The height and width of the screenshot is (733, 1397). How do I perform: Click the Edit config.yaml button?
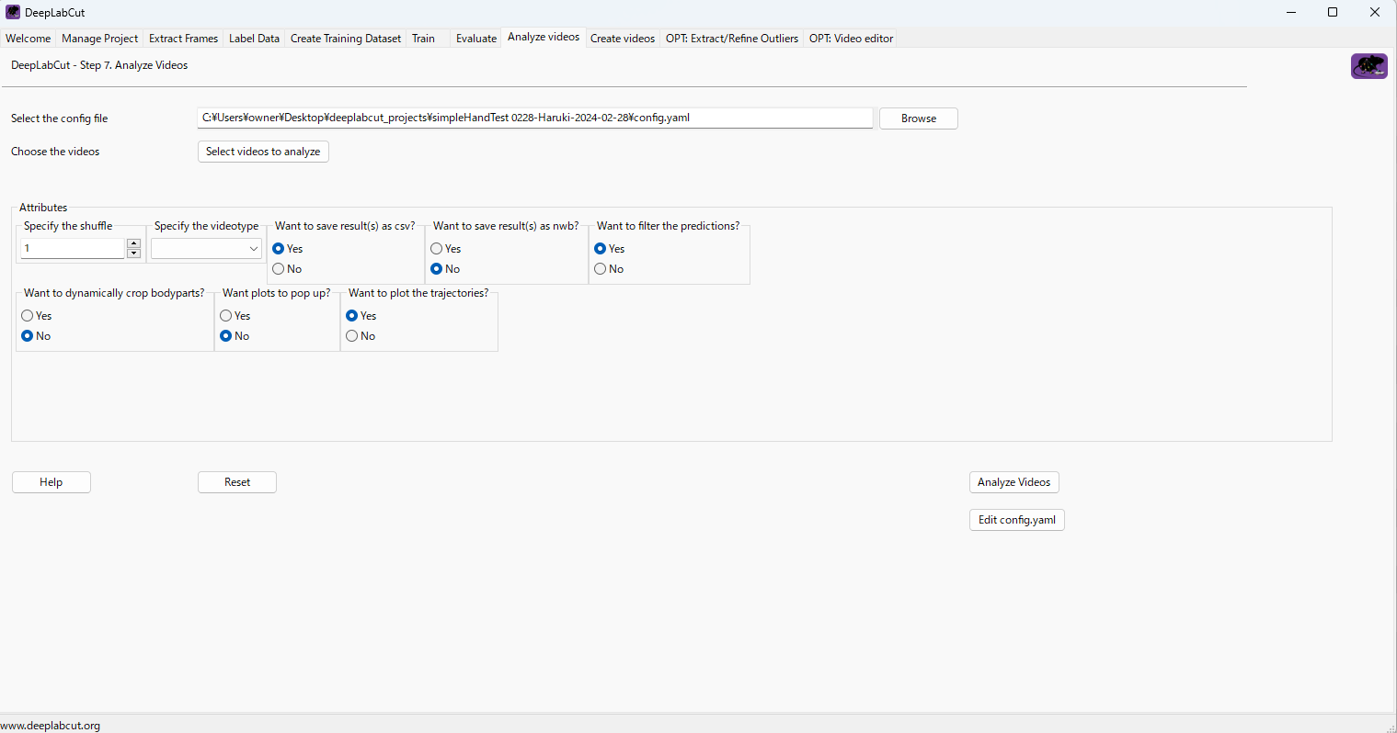(1017, 520)
